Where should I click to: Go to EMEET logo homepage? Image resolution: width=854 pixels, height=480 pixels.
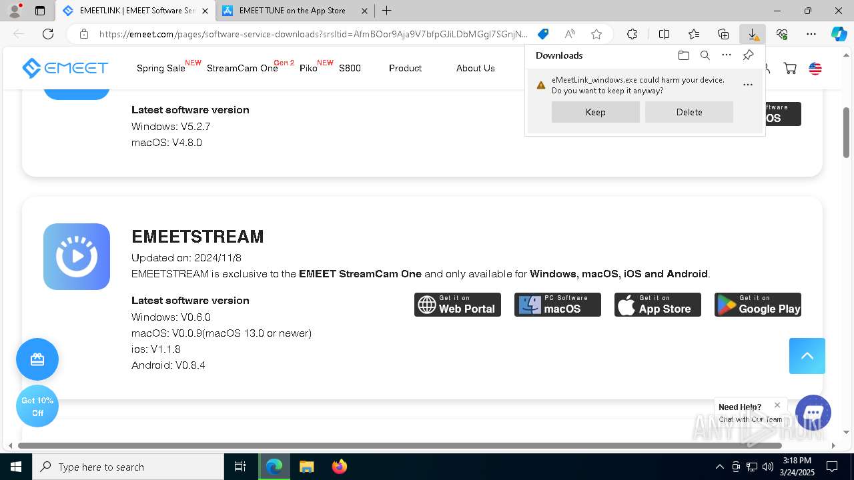tap(65, 68)
